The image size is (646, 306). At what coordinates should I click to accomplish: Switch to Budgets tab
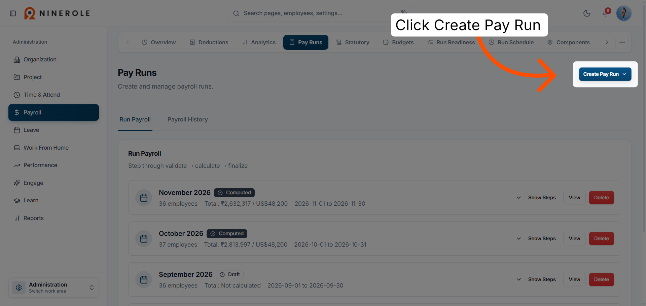point(398,42)
